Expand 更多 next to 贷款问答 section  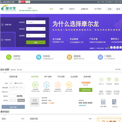click(90, 119)
